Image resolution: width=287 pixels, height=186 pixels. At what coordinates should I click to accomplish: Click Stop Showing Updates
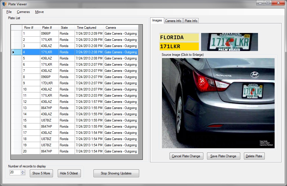116,173
